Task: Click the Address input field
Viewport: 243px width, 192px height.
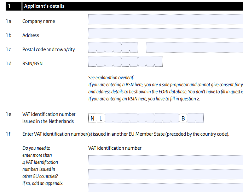Action: pyautogui.click(x=166, y=33)
